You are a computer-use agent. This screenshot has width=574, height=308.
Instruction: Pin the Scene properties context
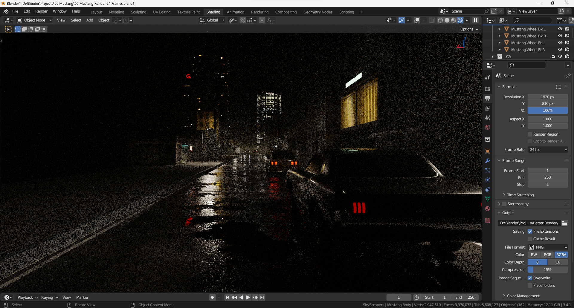(x=568, y=76)
